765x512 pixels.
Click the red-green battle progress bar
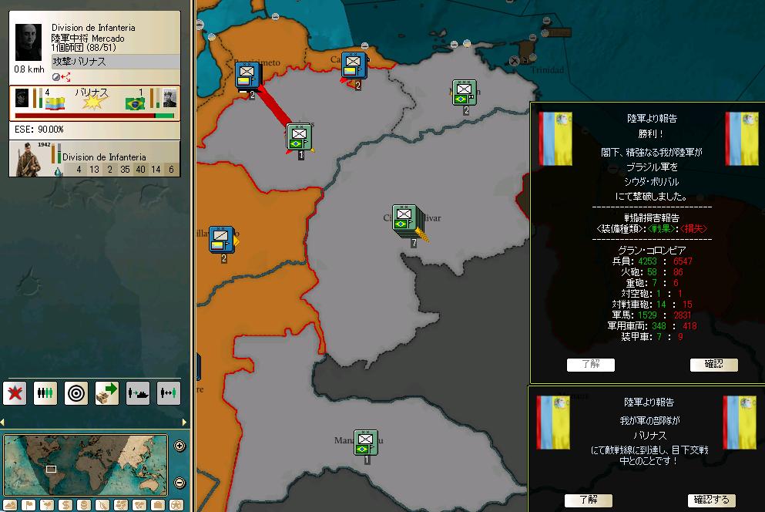[x=95, y=116]
